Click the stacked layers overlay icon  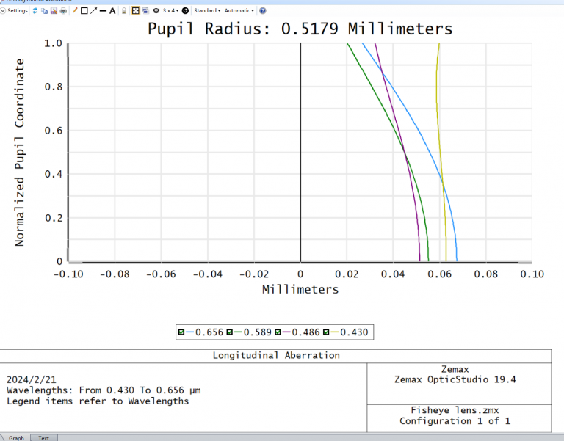coord(156,11)
